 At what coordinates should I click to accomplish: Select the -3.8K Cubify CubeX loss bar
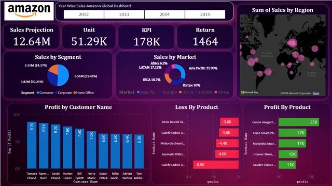[x=229, y=133]
